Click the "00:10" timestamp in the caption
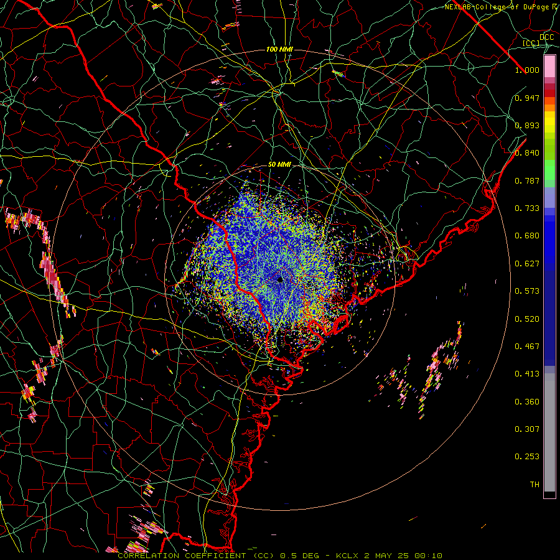This screenshot has width=560, height=560. pos(428,556)
